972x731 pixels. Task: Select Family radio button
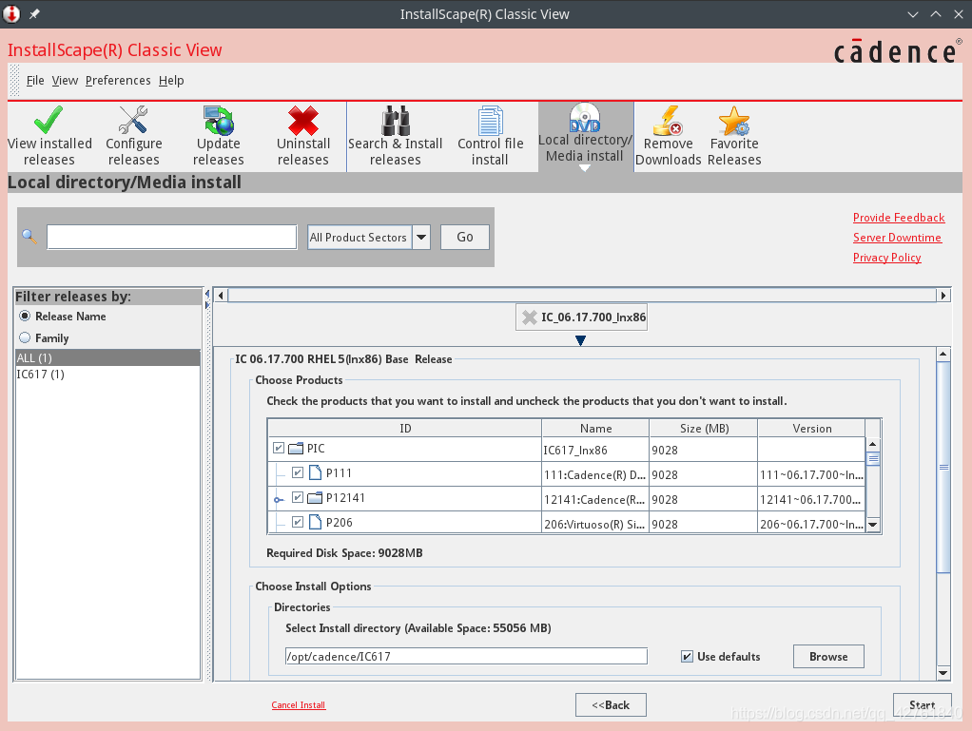[25, 337]
